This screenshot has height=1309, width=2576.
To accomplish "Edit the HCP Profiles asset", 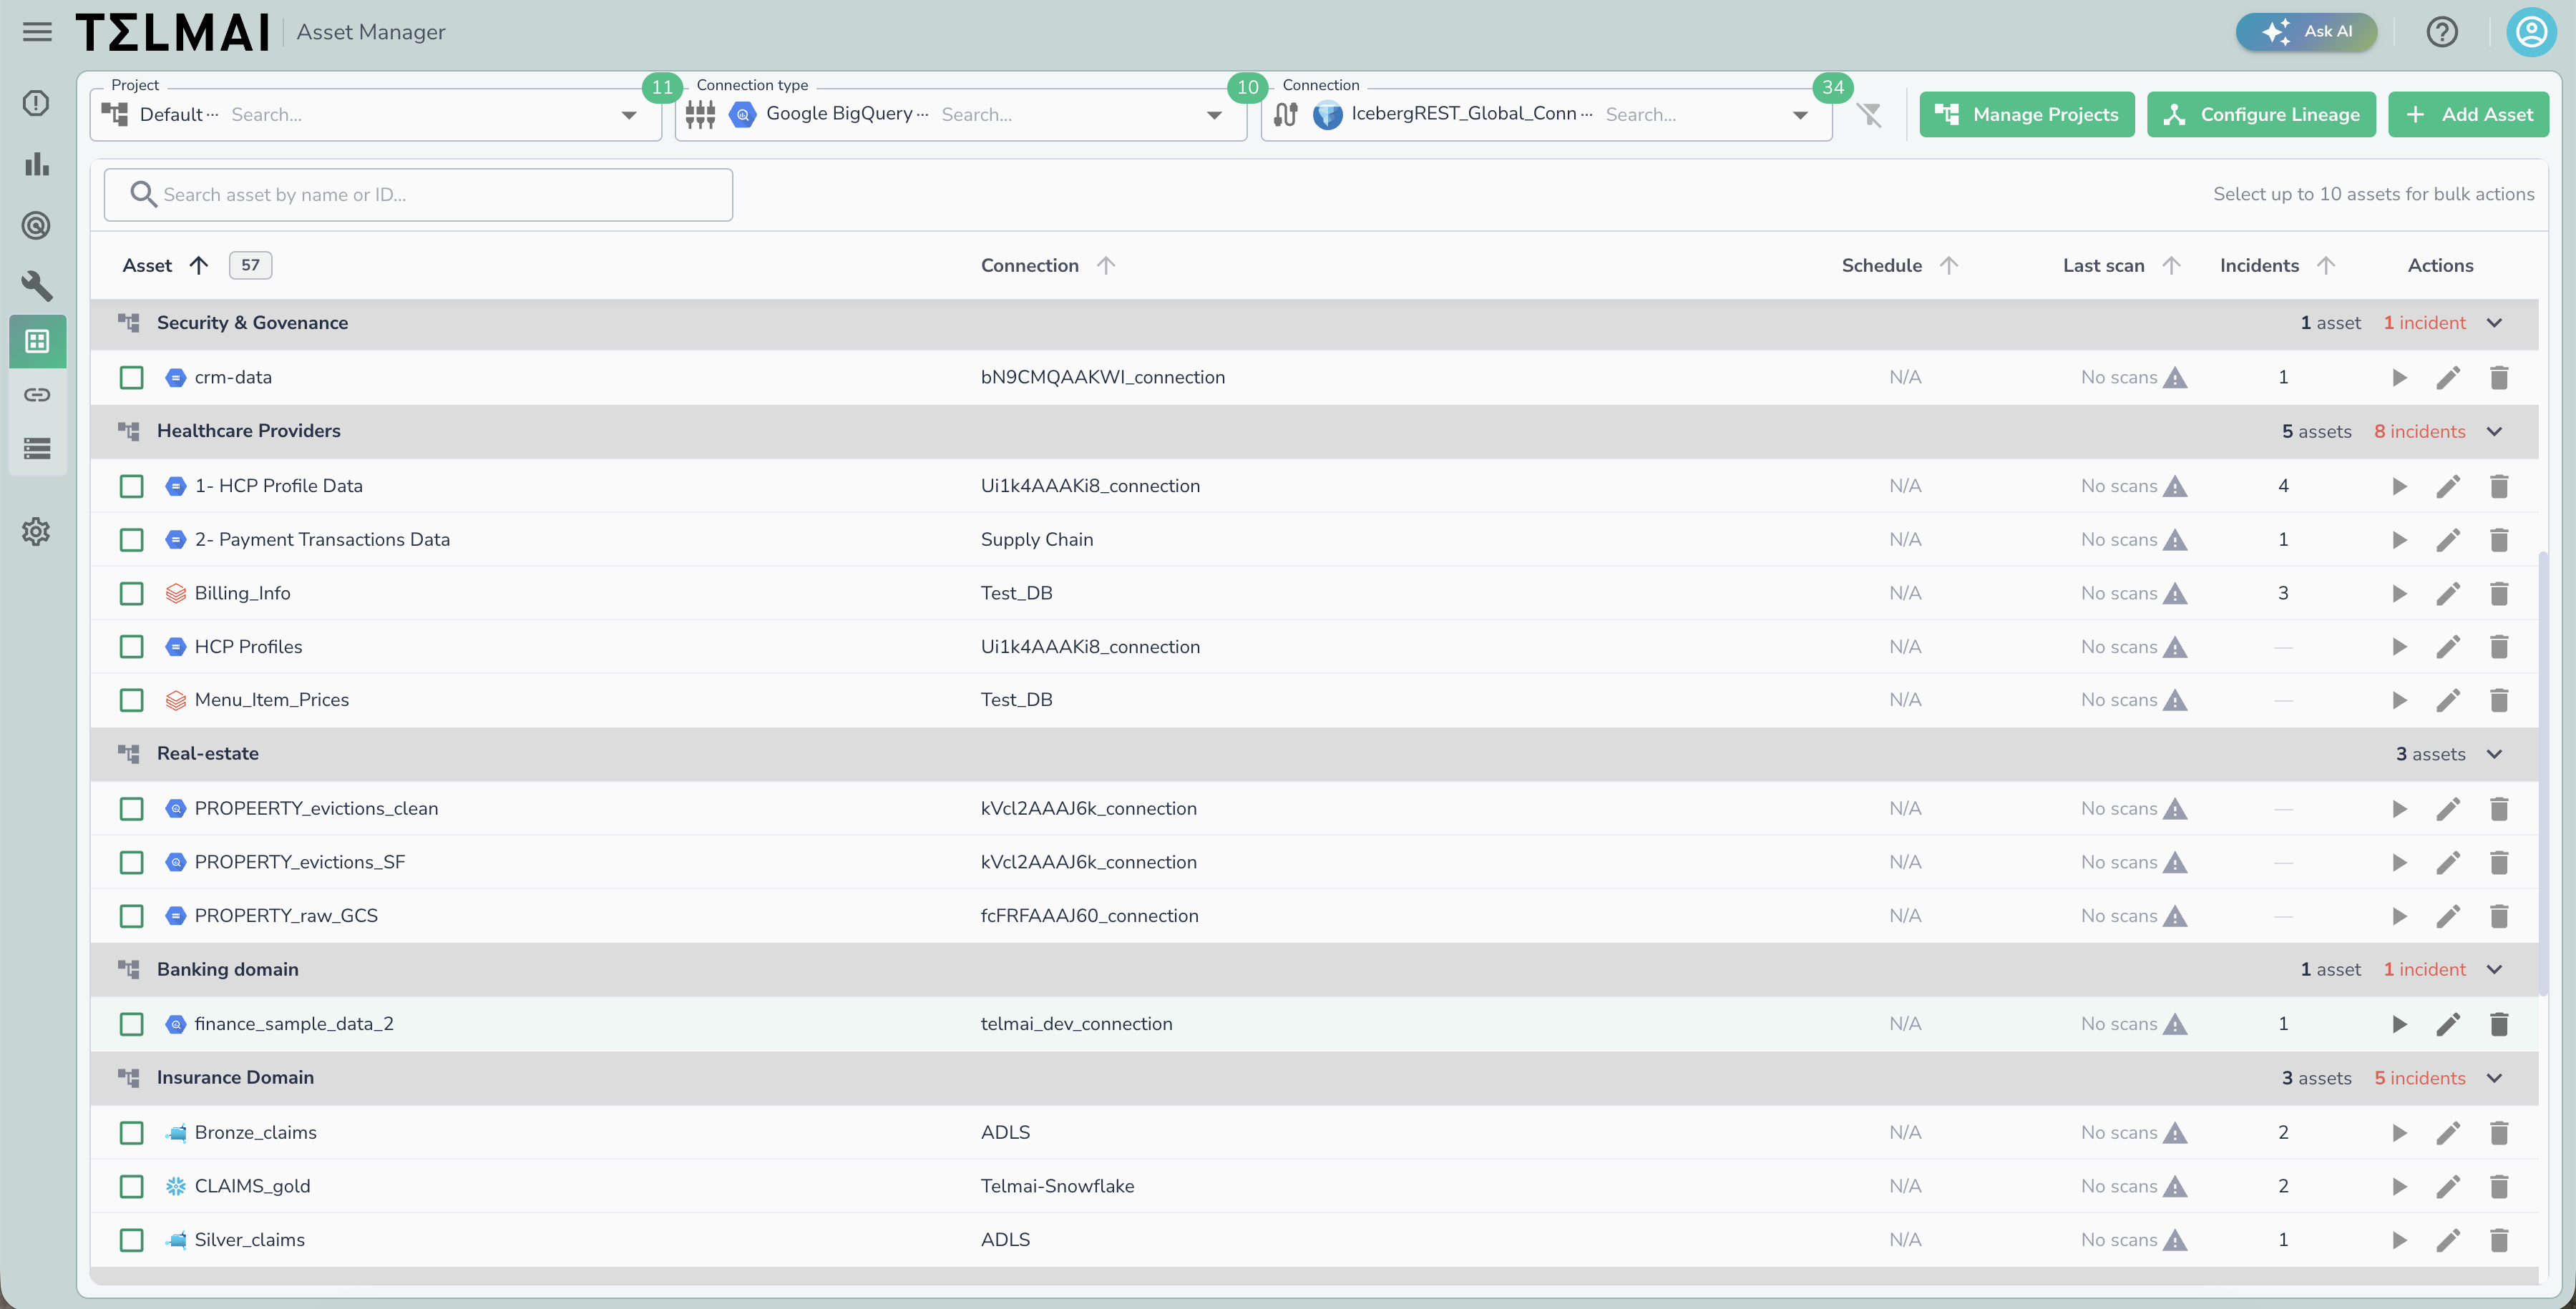I will pos(2448,647).
